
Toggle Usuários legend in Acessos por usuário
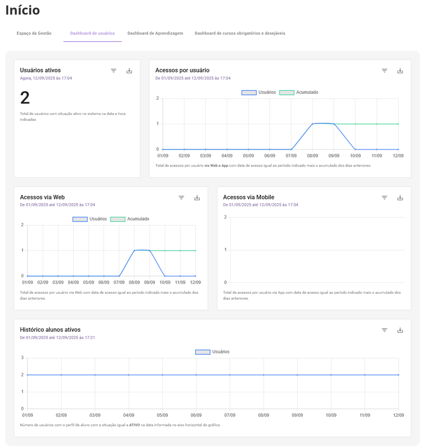(259, 93)
